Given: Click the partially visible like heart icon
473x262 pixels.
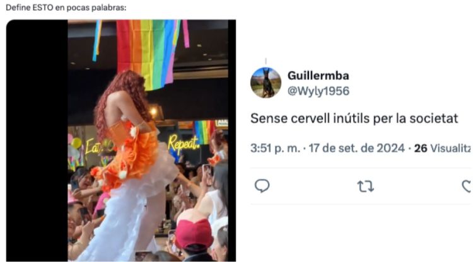Looking at the screenshot, I should [467, 186].
